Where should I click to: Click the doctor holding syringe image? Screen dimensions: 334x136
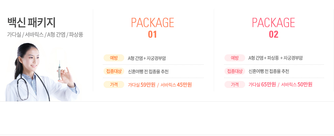42,72
